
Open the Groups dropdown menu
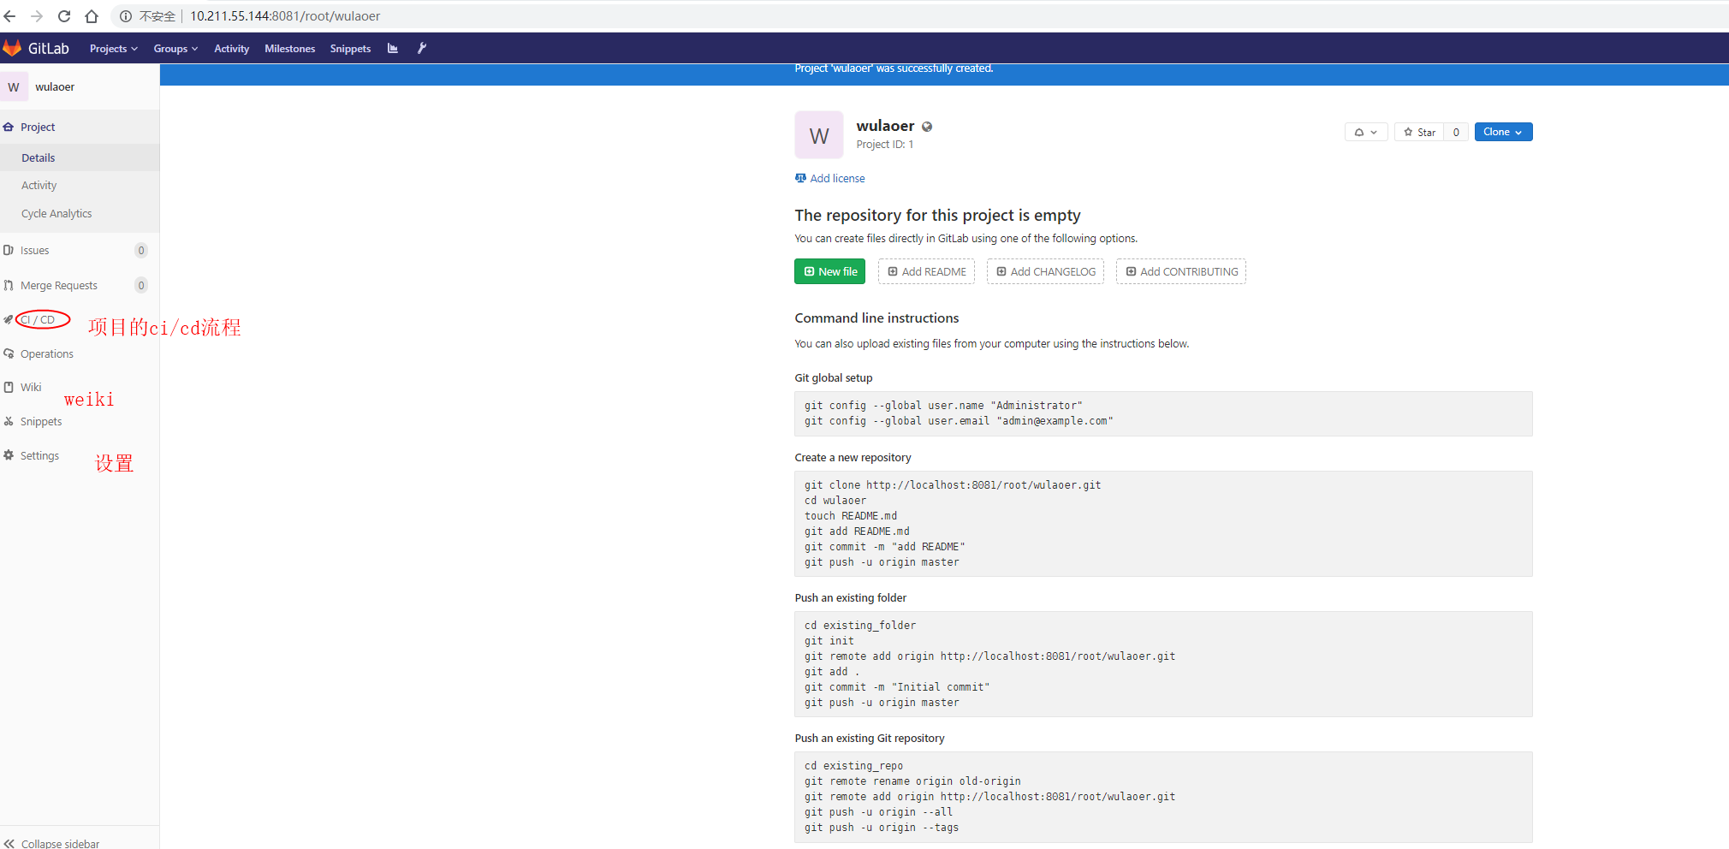(175, 49)
